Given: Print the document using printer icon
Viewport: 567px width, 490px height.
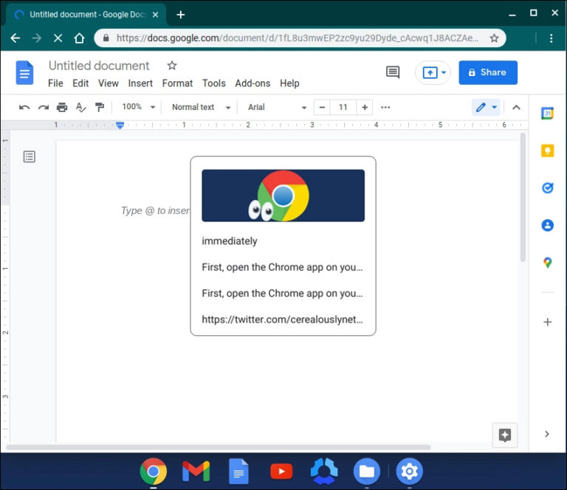Looking at the screenshot, I should point(62,107).
